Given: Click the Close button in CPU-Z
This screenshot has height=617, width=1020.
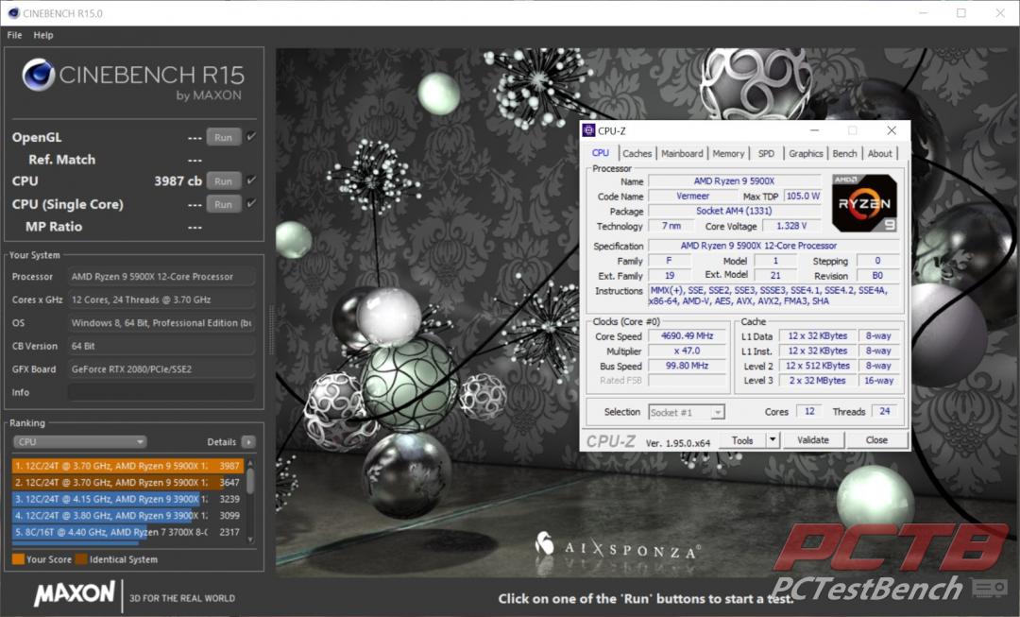Looking at the screenshot, I should tap(876, 440).
